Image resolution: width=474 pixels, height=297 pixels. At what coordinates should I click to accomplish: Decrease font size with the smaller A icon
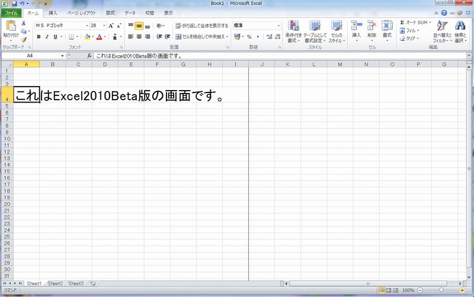pos(119,25)
